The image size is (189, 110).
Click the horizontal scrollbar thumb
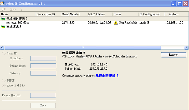83,47
